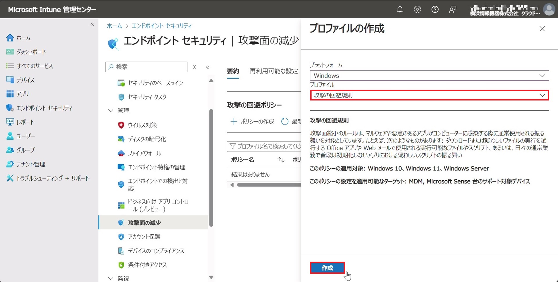
Task: Switch to the 再利用可能な設定 tab
Action: click(x=274, y=71)
